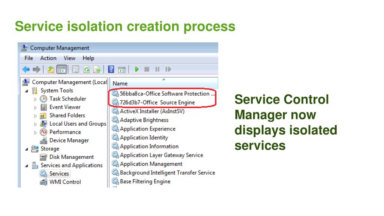Click the Export List toolbar icon
This screenshot has width=384, height=216.
tap(97, 69)
